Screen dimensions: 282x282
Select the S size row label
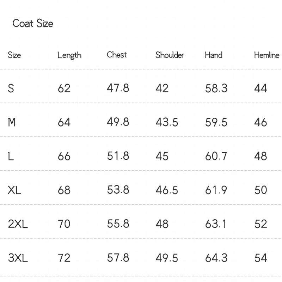(x=11, y=88)
